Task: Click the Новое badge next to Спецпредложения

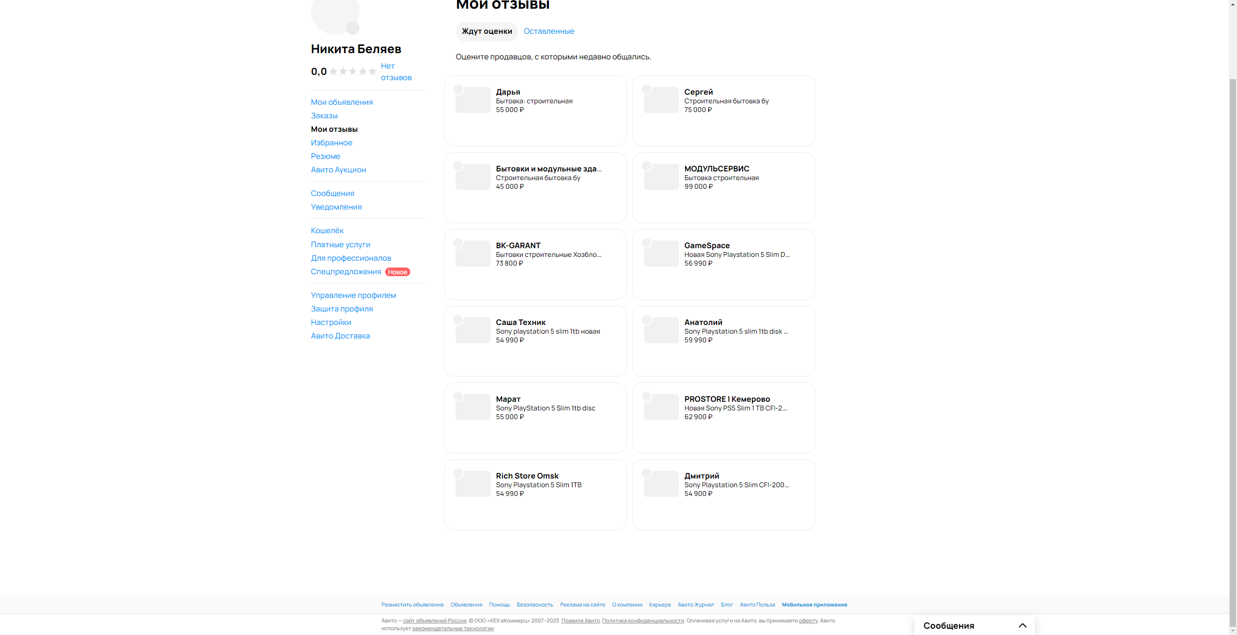Action: point(398,272)
